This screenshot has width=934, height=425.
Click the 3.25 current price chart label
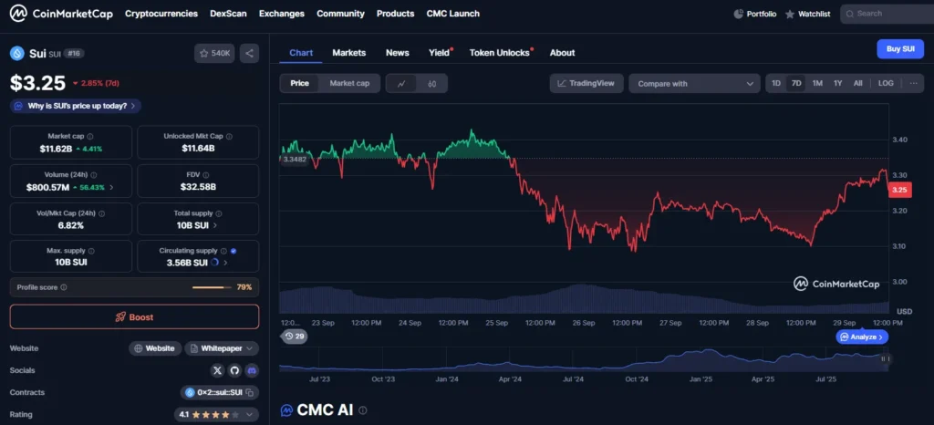coord(899,190)
